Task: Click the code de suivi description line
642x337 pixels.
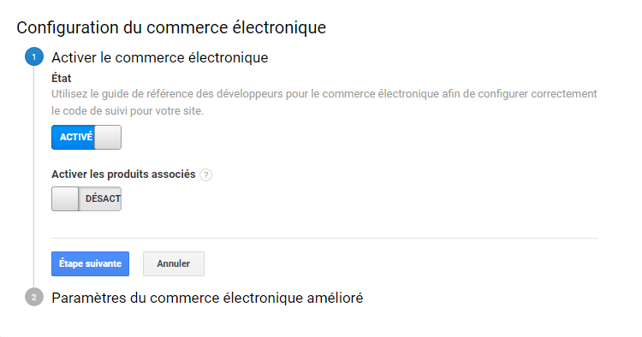Action: [128, 111]
